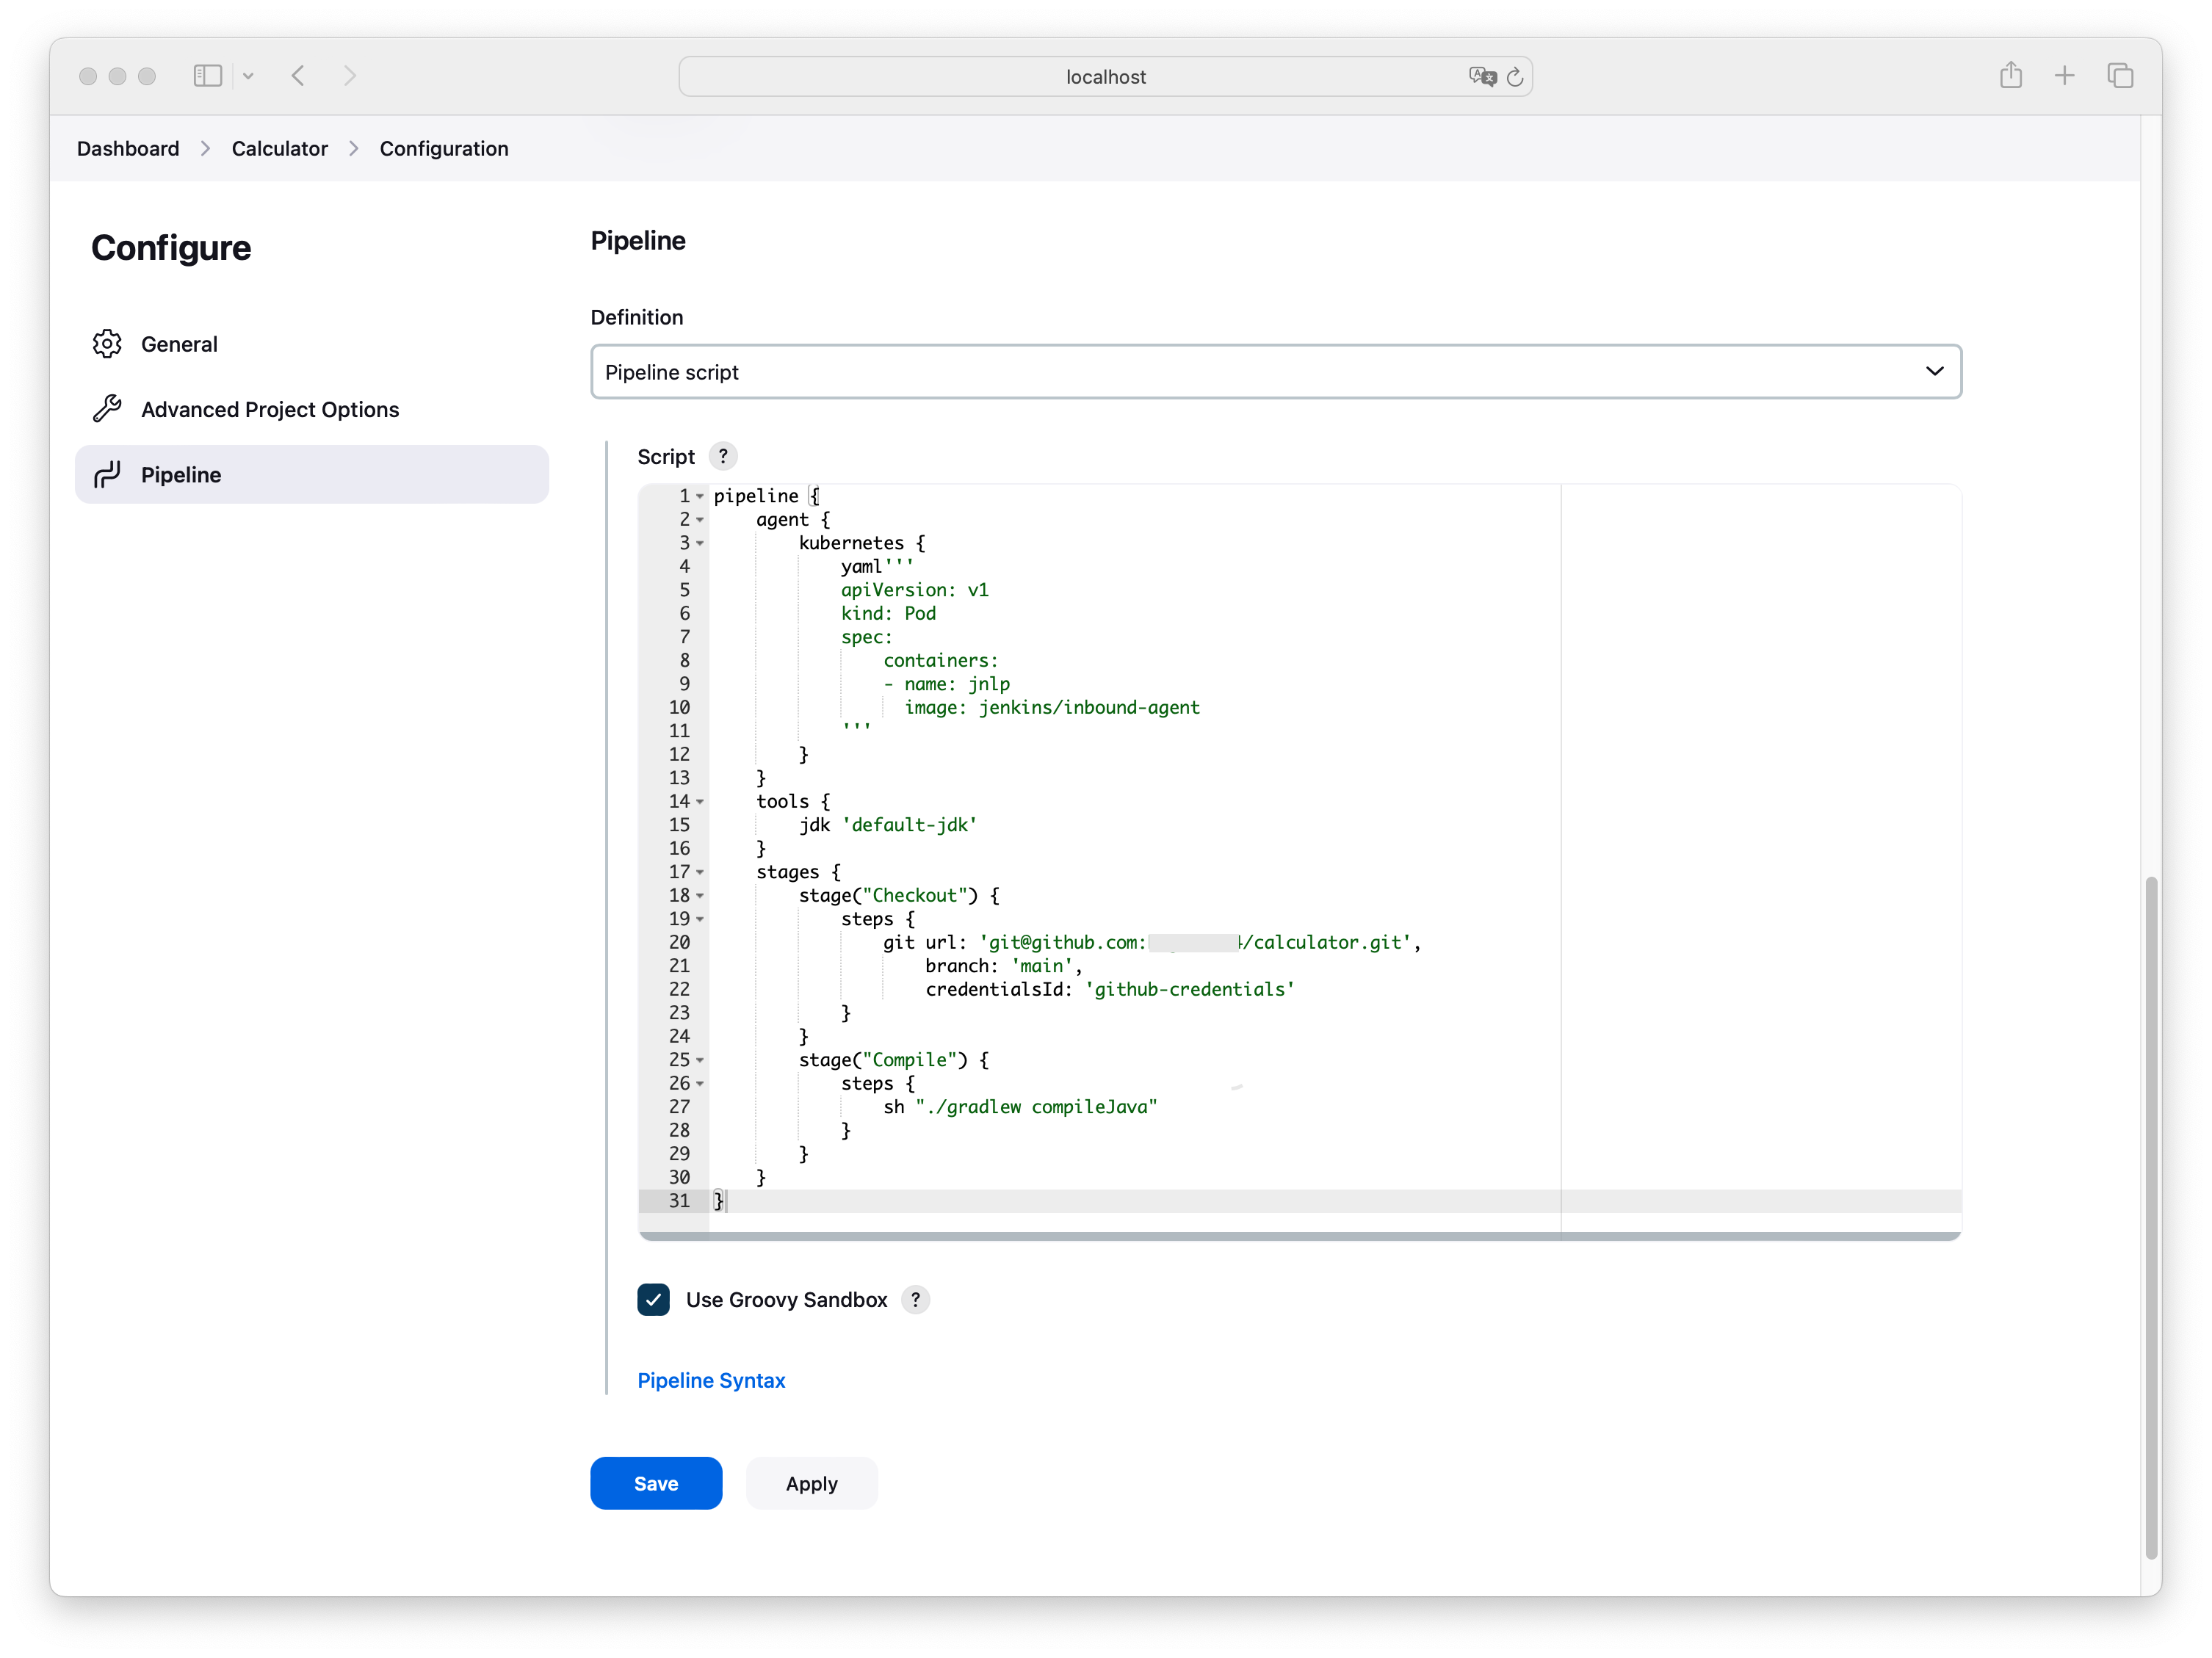Click the Save button
Image resolution: width=2212 pixels, height=1658 pixels.
(656, 1484)
